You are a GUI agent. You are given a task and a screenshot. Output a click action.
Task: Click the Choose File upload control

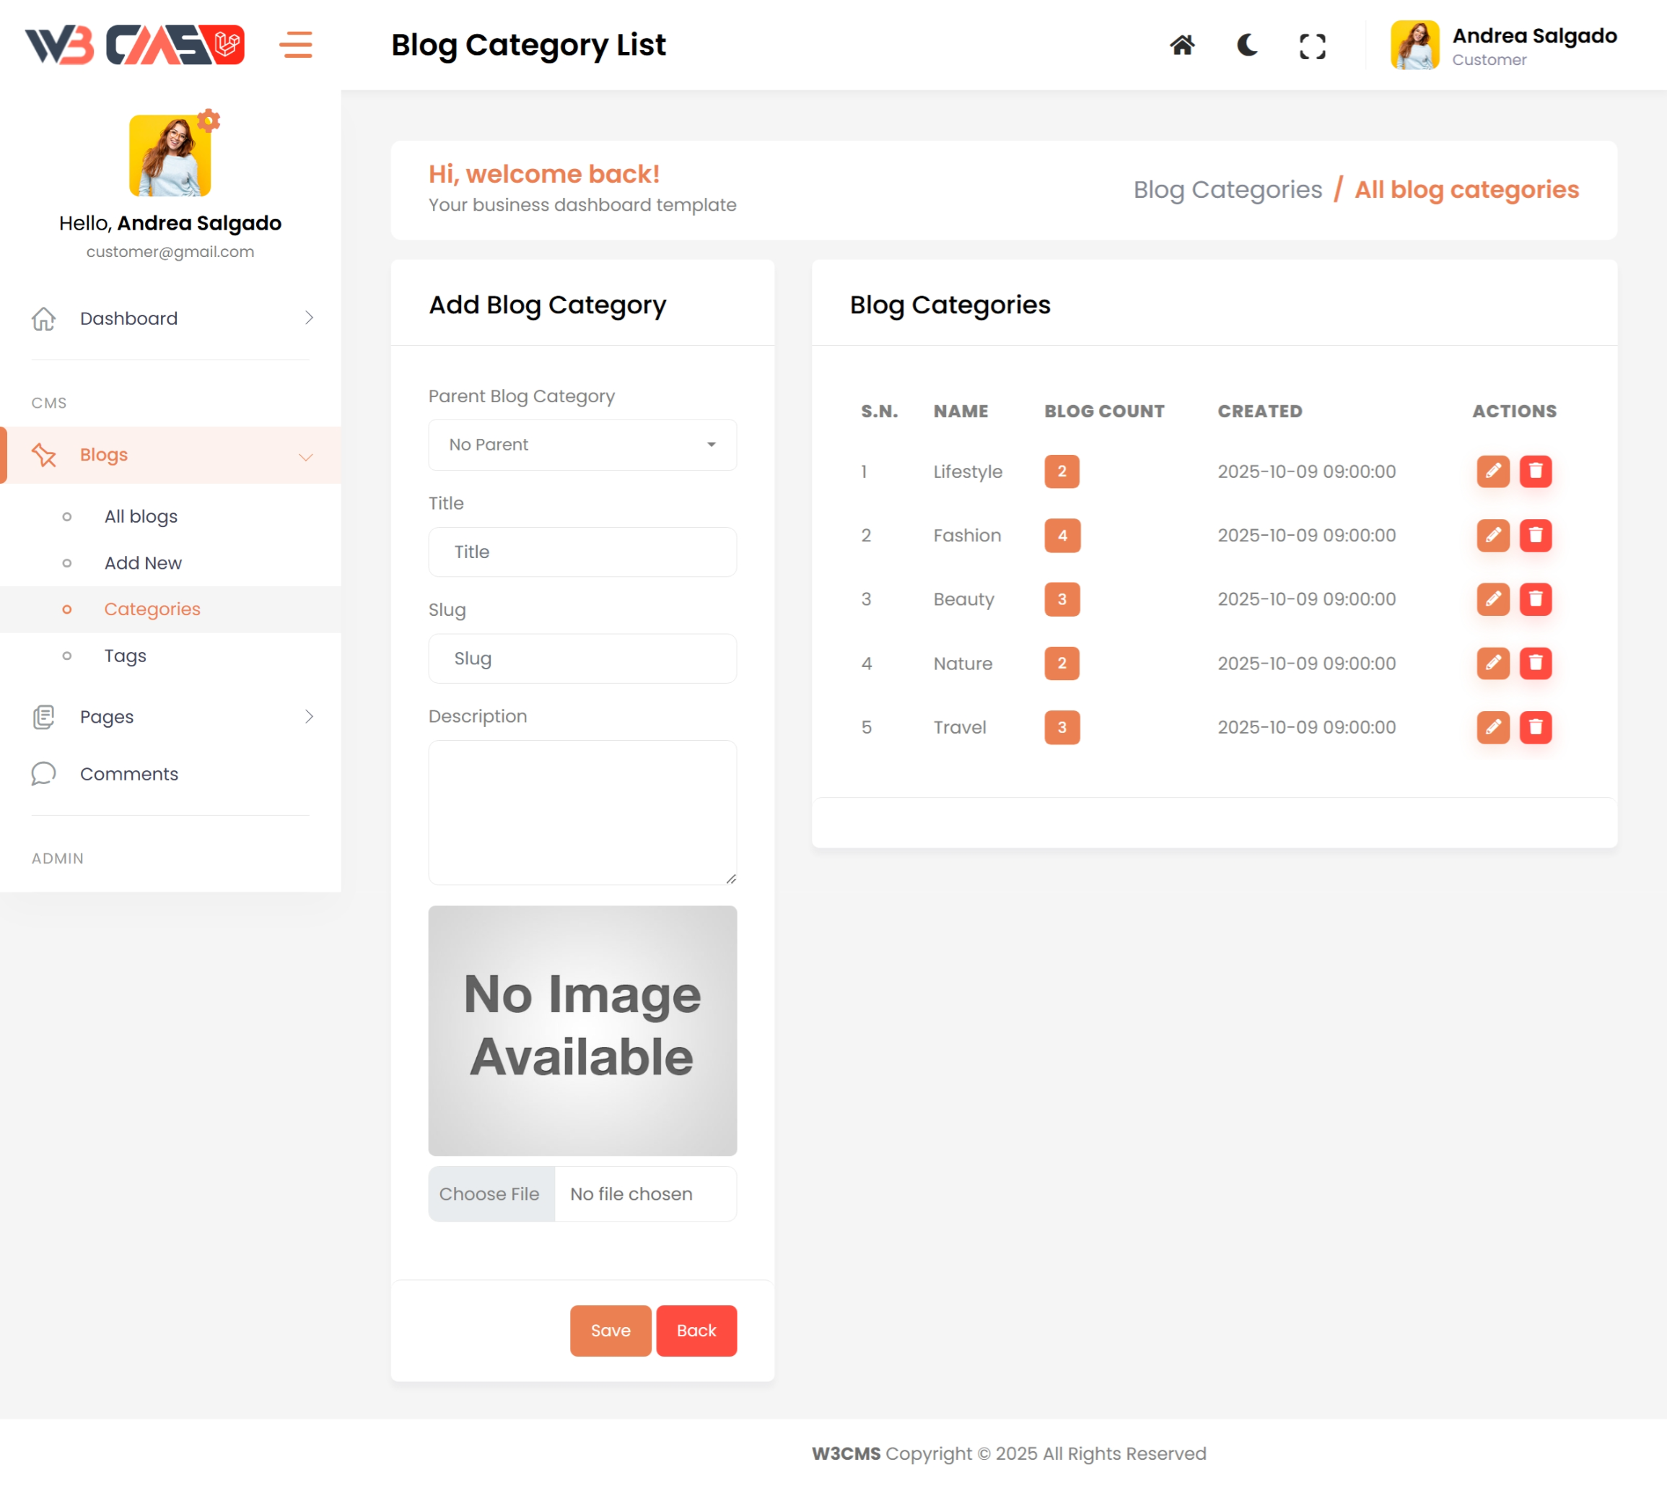pos(490,1193)
